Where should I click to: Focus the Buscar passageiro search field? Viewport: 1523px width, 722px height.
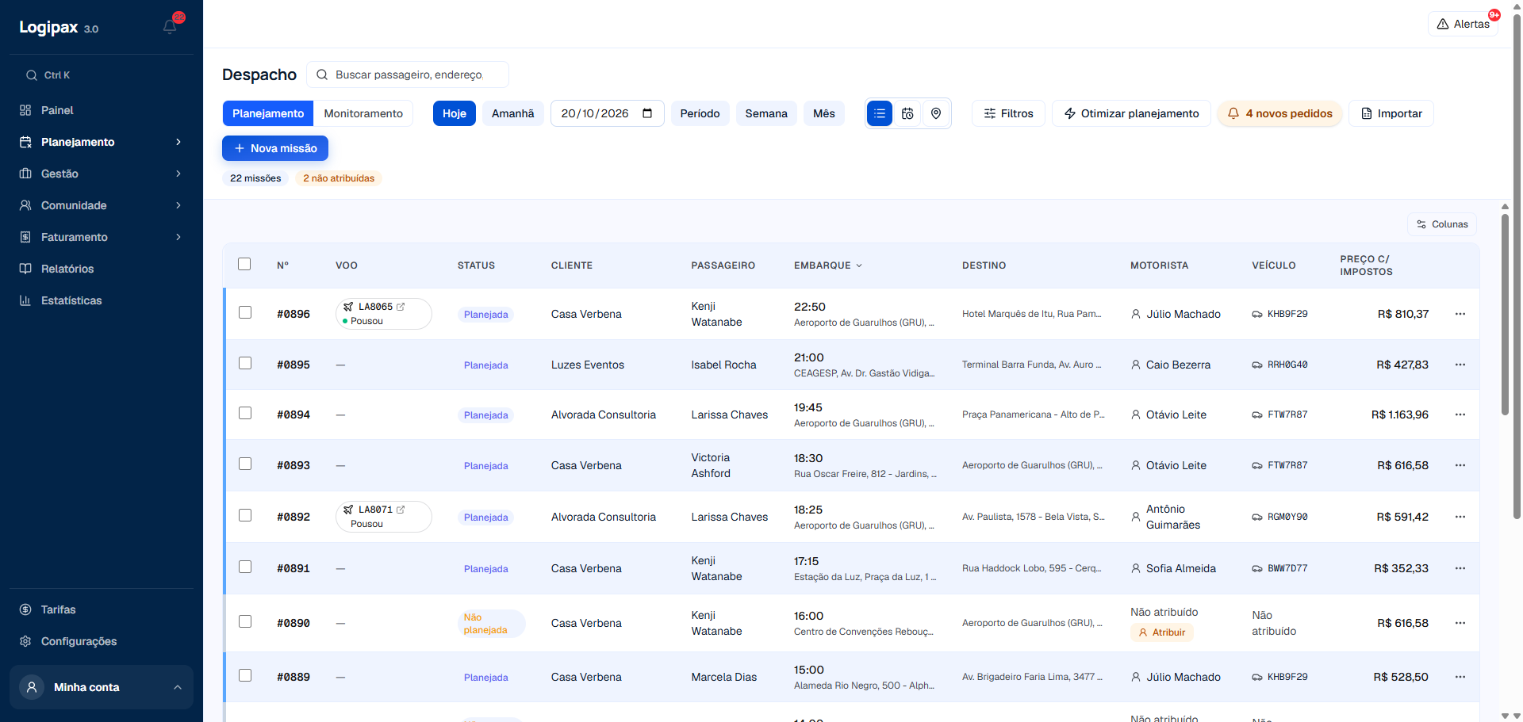click(408, 74)
